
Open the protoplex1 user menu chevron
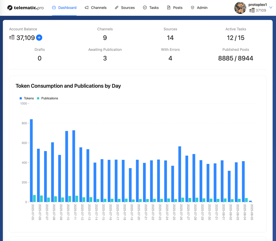click(271, 7)
